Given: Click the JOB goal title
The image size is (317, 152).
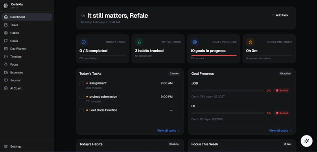Looking at the screenshot, I should click(195, 83).
